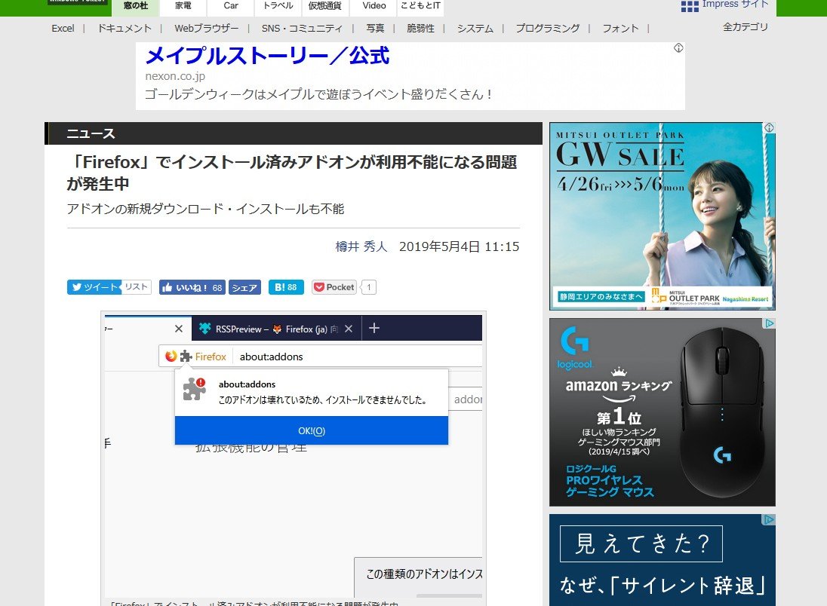Click the Pocket count bubble showing 1
This screenshot has height=606, width=827.
point(369,287)
